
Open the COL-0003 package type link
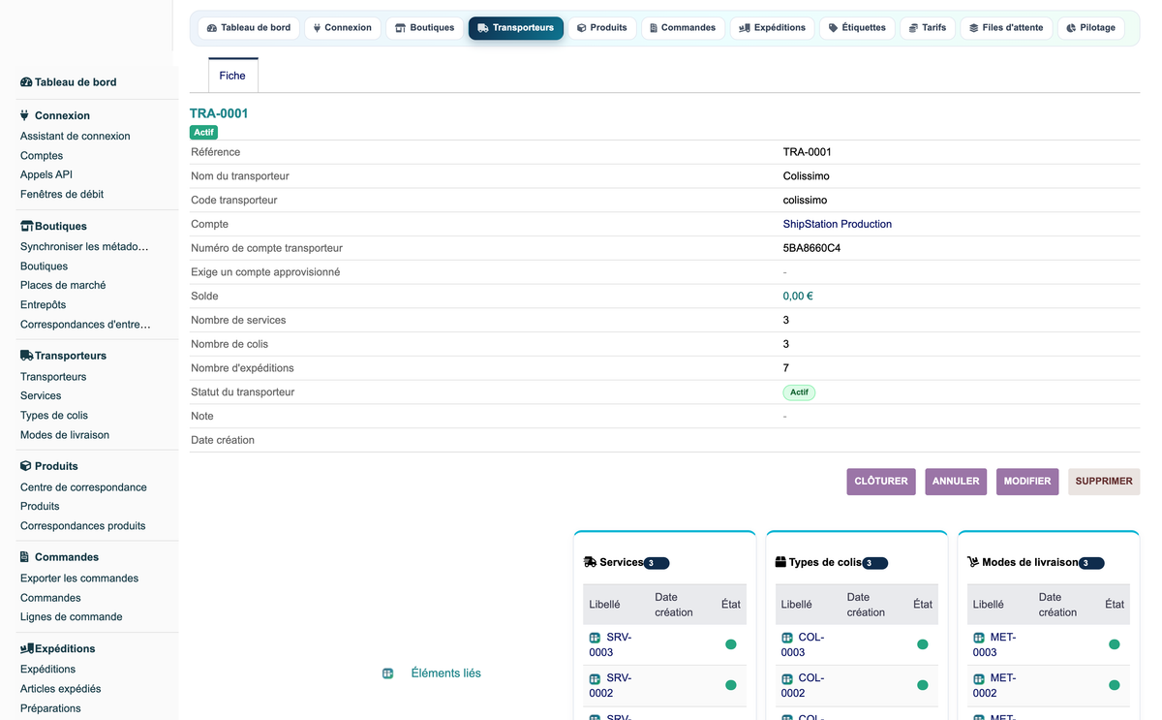pos(803,644)
